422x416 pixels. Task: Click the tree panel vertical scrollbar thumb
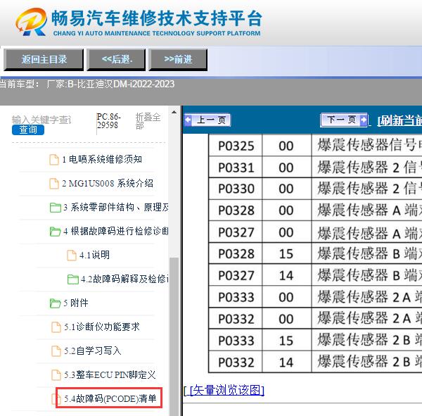coord(174,336)
